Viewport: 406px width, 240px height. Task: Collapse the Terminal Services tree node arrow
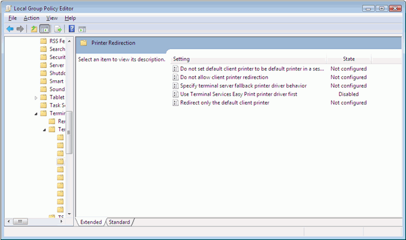[36, 114]
